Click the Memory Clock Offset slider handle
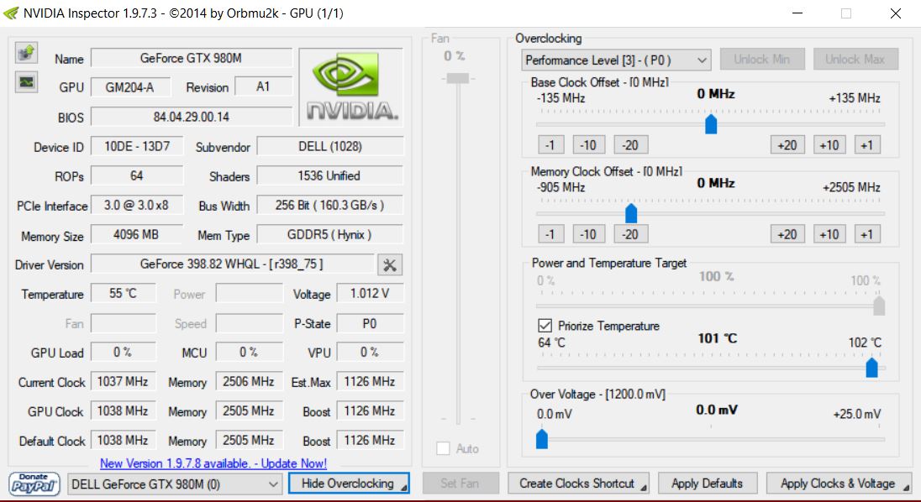This screenshot has width=921, height=502. point(631,213)
